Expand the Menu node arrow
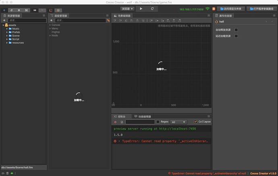Viewport: 278px width, 176px height. pyautogui.click(x=50, y=29)
